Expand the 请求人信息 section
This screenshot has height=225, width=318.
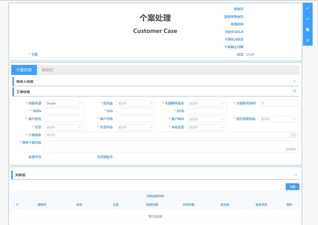(155, 81)
